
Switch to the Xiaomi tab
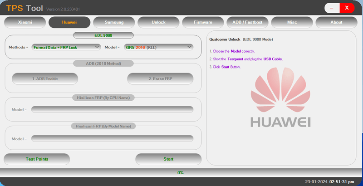[25, 22]
